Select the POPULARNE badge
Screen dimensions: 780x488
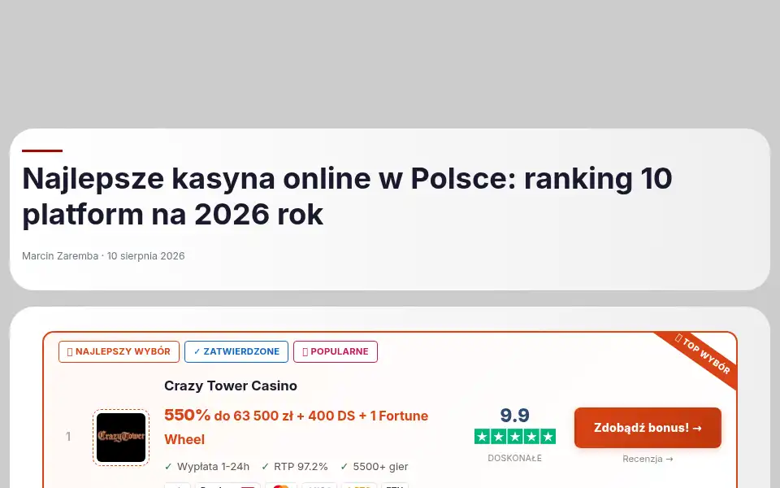[336, 351]
